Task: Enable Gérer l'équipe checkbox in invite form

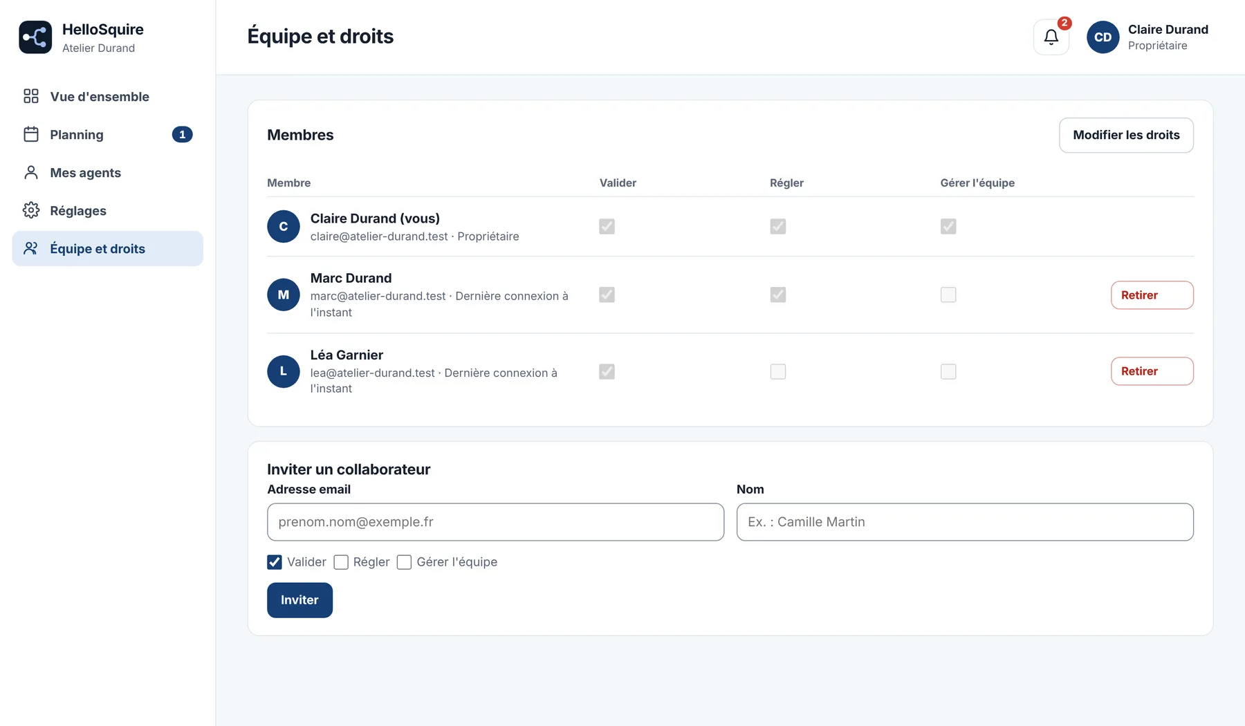Action: 405,562
